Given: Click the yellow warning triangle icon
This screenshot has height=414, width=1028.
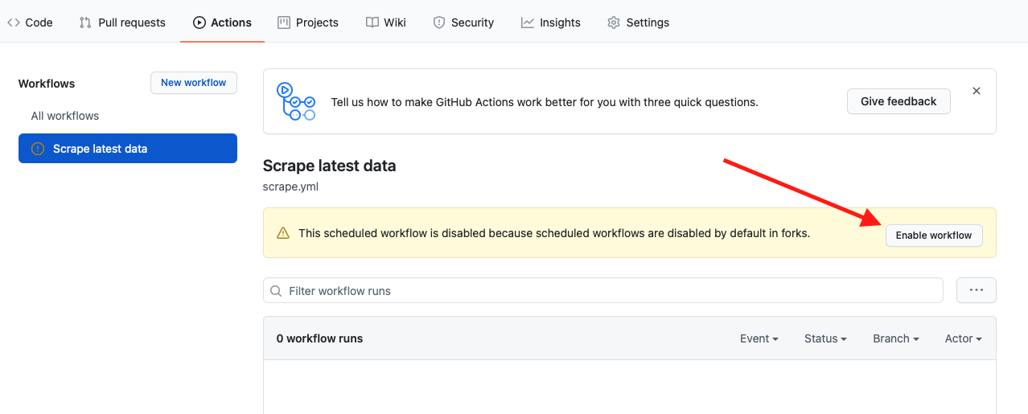Looking at the screenshot, I should (x=283, y=233).
